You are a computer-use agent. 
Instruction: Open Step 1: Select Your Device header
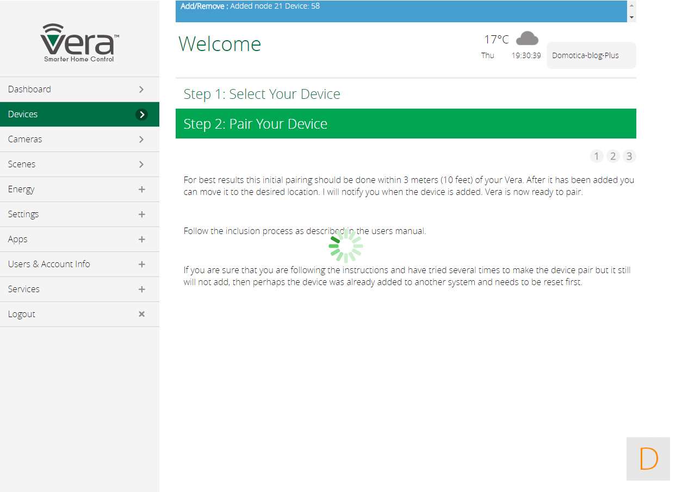click(x=262, y=94)
